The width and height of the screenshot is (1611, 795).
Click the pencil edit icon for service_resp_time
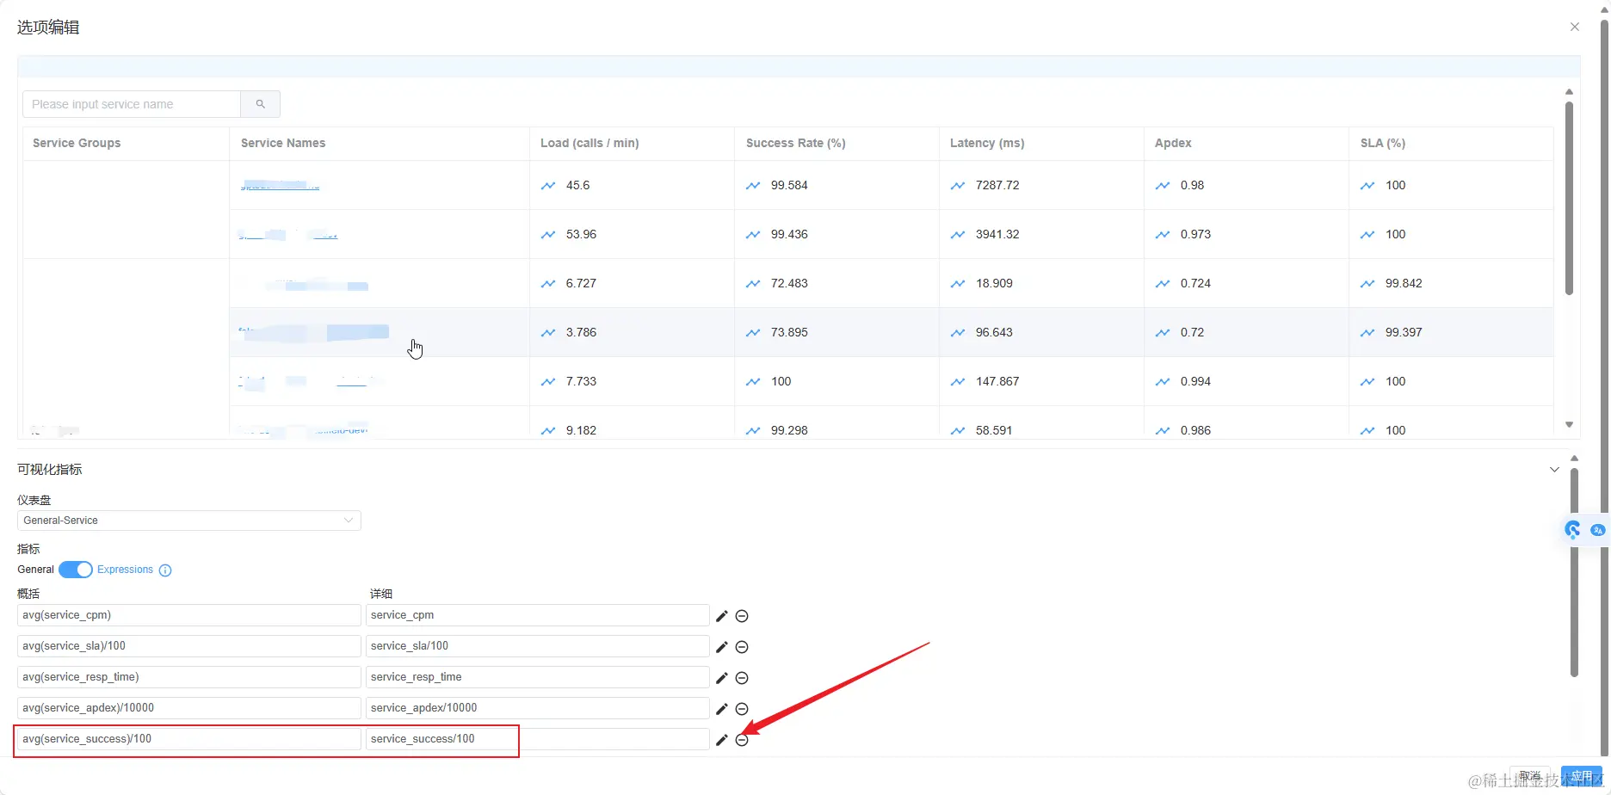click(x=722, y=678)
